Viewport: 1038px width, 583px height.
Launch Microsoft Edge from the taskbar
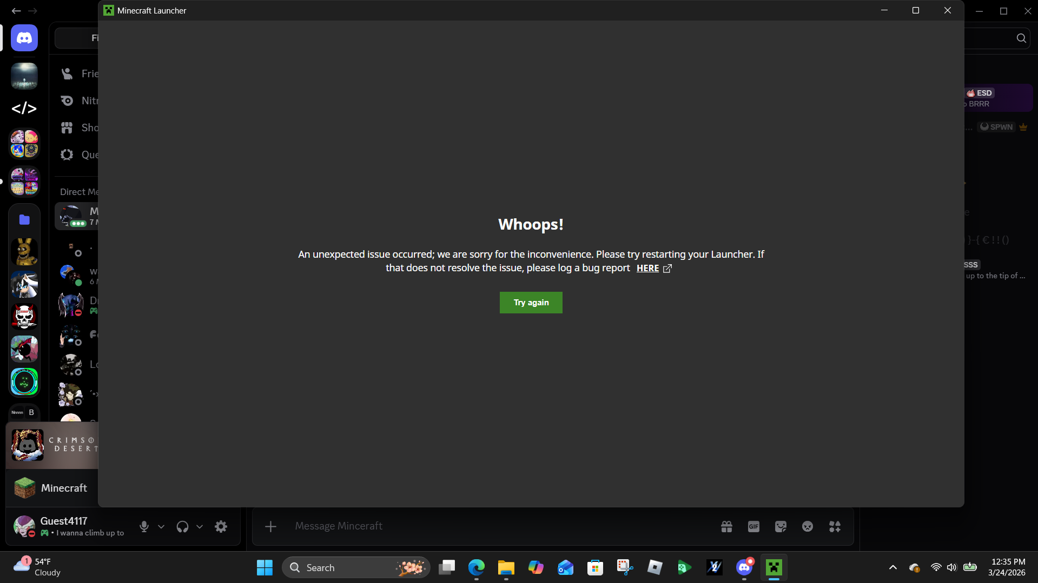477,568
